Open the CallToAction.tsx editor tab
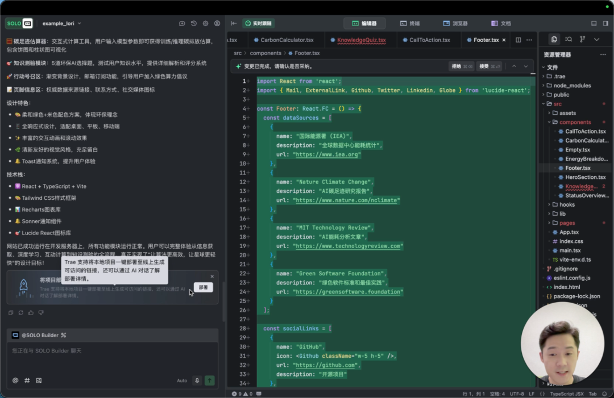Viewport: 614px width, 398px height. [x=429, y=40]
